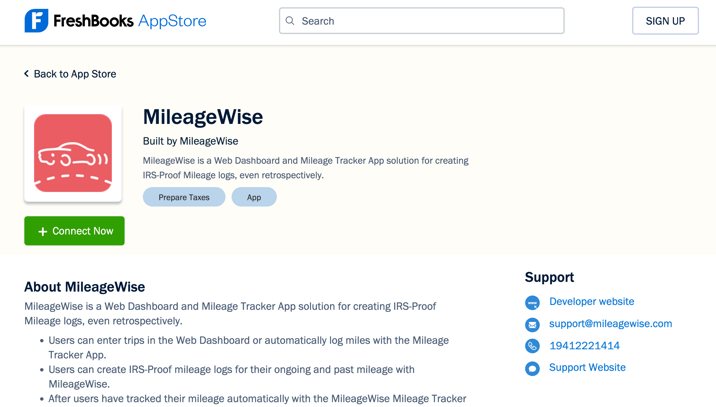Image resolution: width=716 pixels, height=407 pixels.
Task: Go Back to App Store
Action: tap(70, 74)
